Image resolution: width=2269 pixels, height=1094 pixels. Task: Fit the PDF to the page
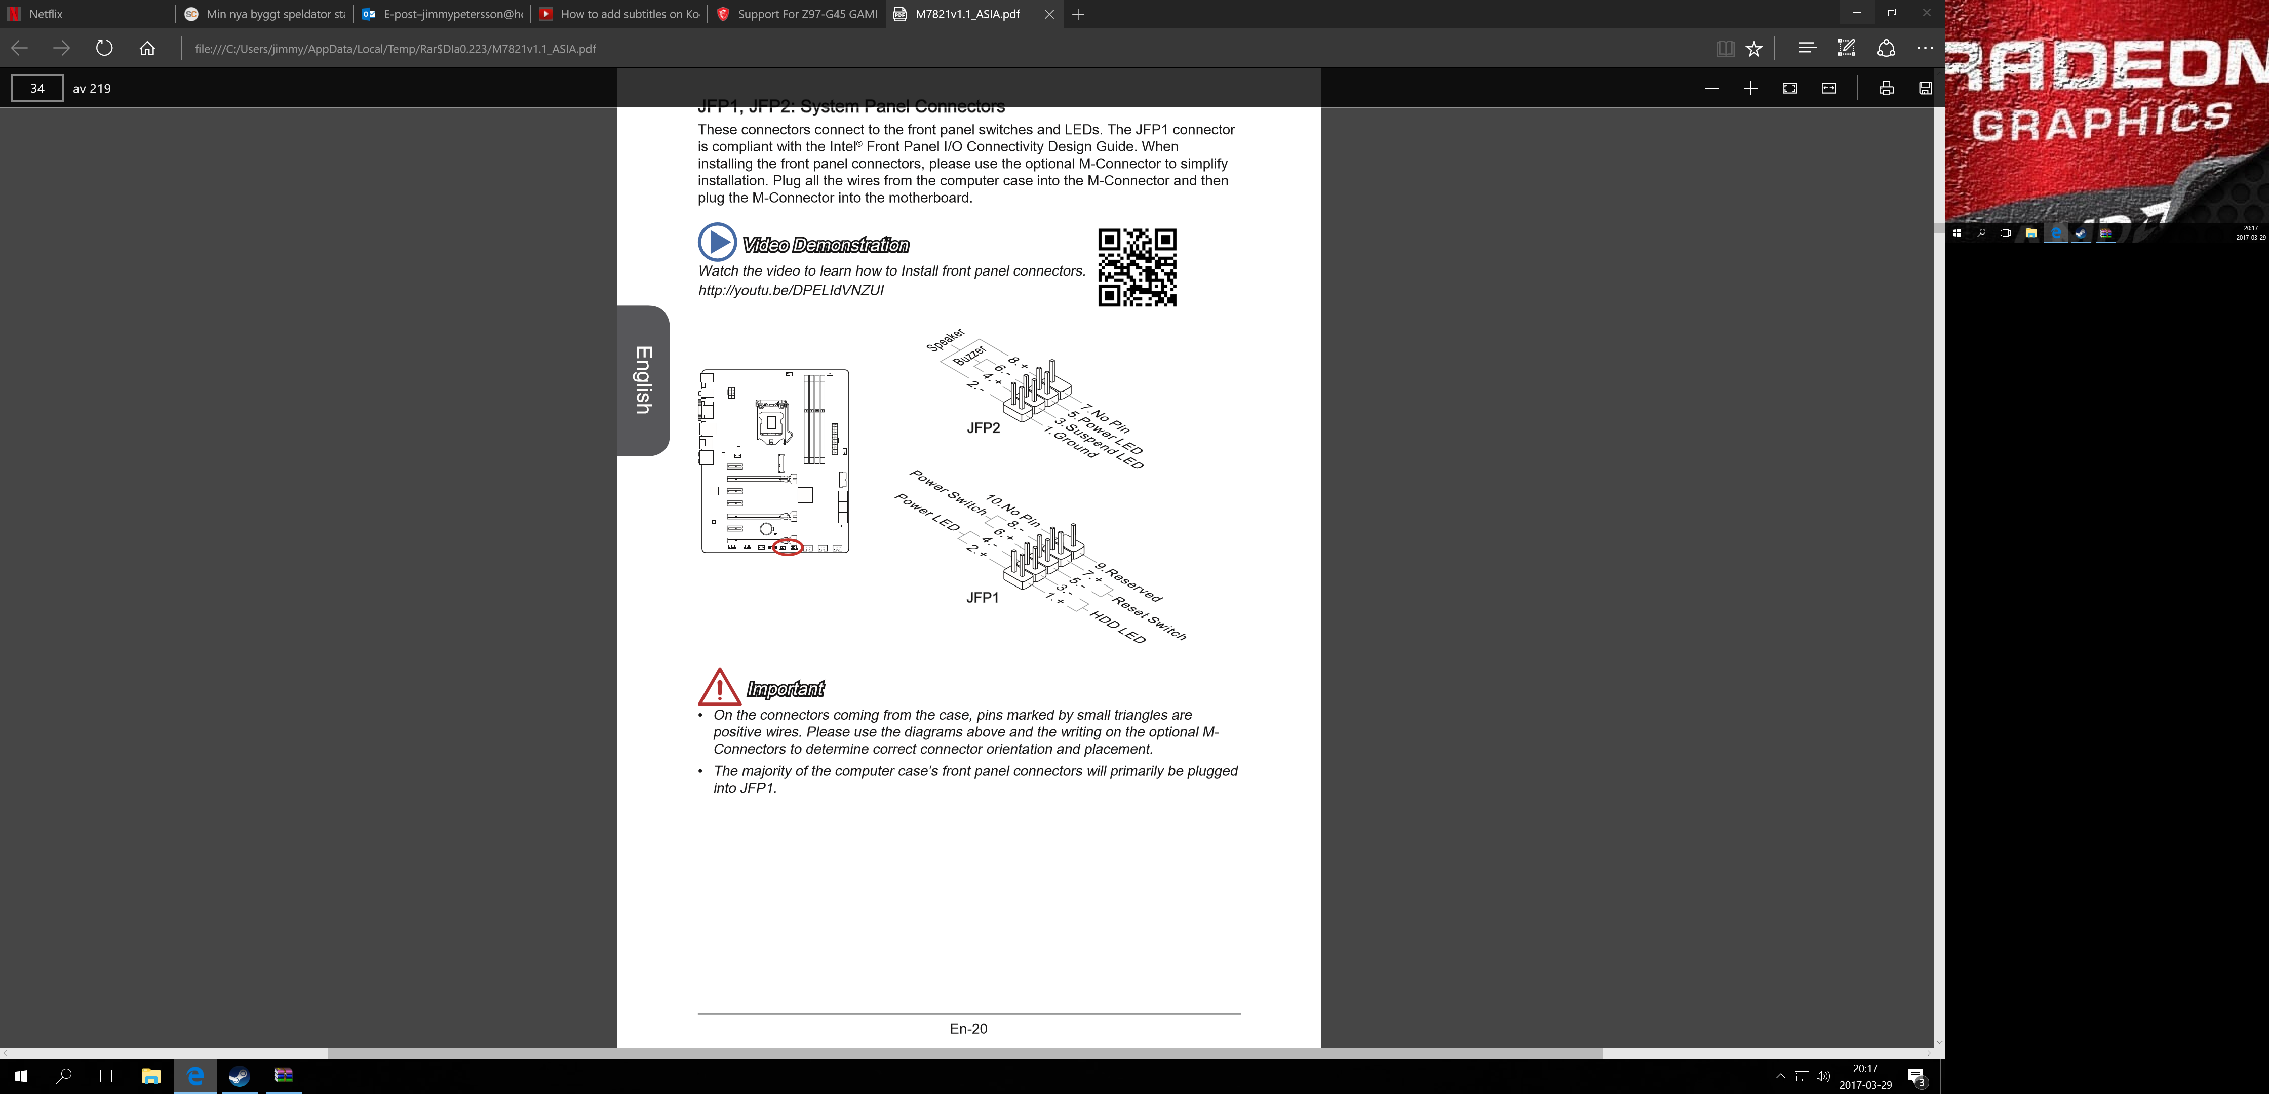click(1790, 88)
